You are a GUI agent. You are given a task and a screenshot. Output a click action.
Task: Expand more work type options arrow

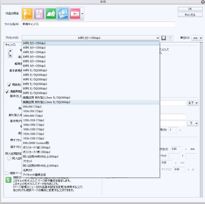pyautogui.click(x=83, y=14)
